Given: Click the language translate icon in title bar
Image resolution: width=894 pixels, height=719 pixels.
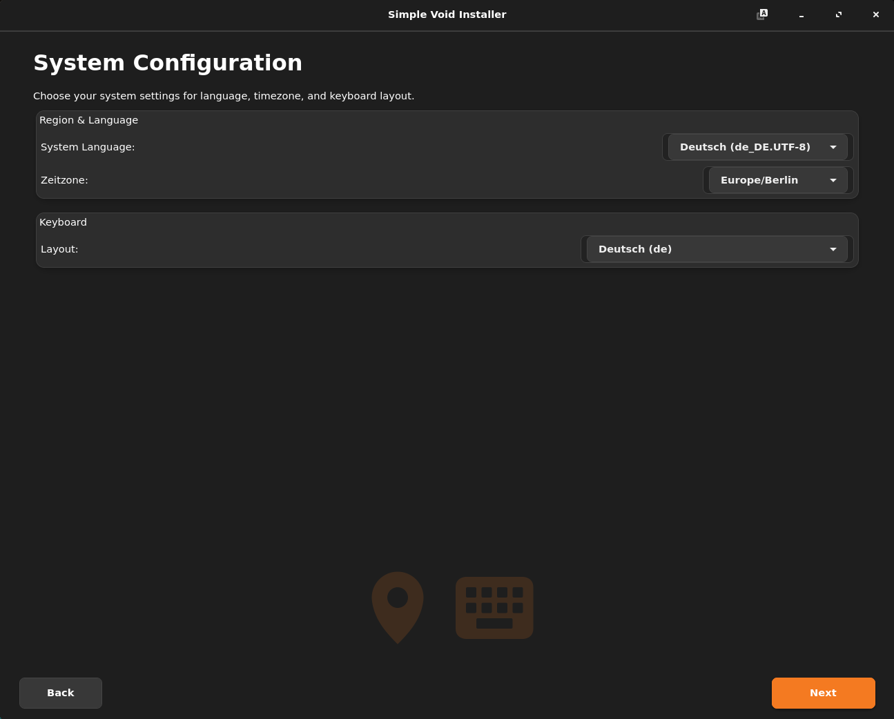Looking at the screenshot, I should tap(762, 14).
